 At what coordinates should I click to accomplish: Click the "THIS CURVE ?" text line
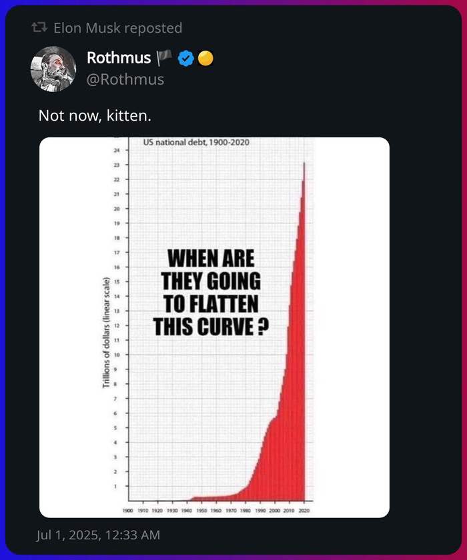point(211,326)
